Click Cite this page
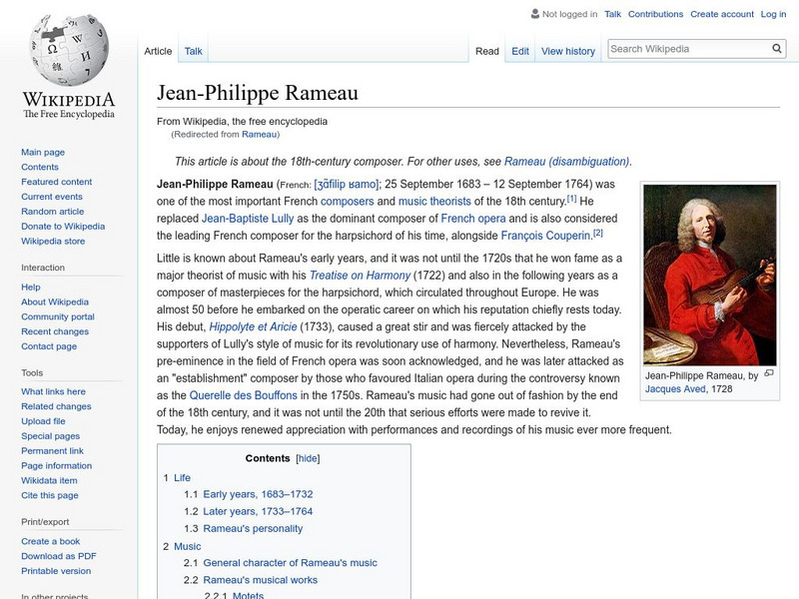The height and width of the screenshot is (599, 799). coord(49,494)
